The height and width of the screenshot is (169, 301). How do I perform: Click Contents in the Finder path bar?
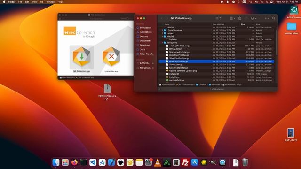(201, 84)
